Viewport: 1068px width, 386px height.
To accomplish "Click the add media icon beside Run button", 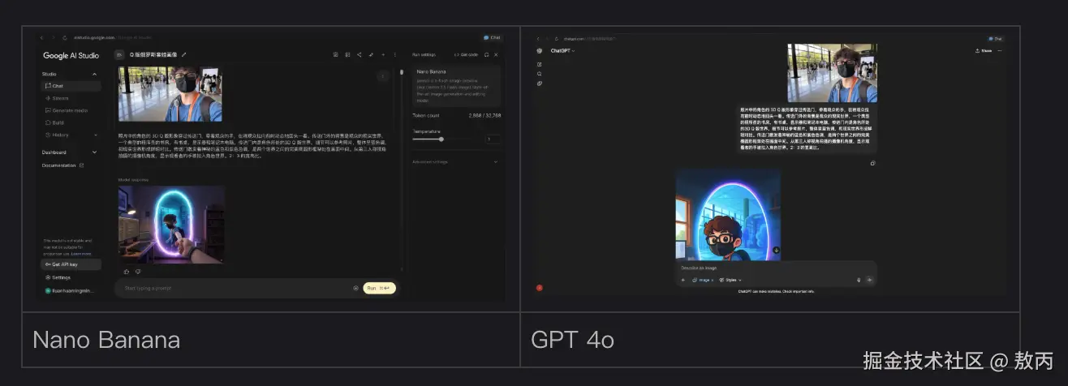I will point(355,288).
